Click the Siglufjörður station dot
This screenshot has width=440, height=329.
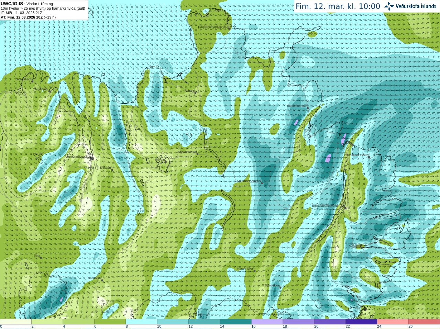[x=33, y=81]
